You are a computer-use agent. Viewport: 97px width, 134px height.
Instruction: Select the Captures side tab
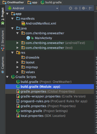tap(3, 65)
